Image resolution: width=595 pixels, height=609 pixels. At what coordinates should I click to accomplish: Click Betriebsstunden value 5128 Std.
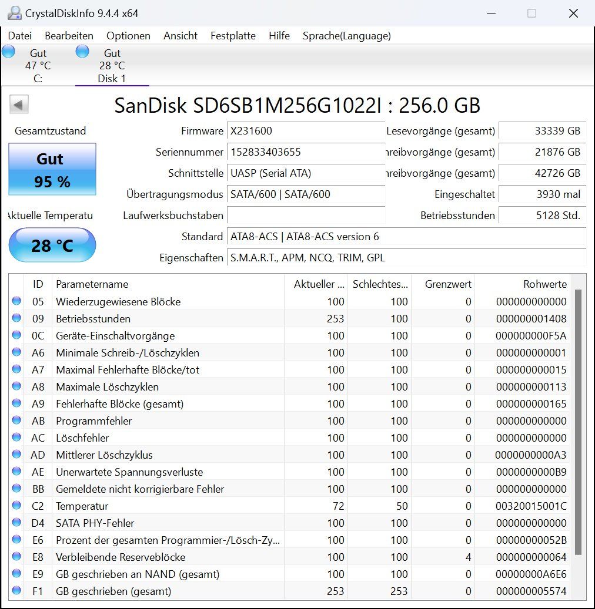tap(542, 215)
